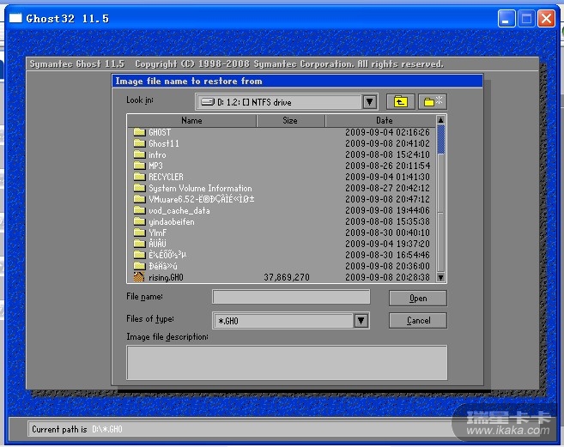This screenshot has height=447, width=564.
Task: Select the Ghost11 folder icon
Action: (139, 143)
